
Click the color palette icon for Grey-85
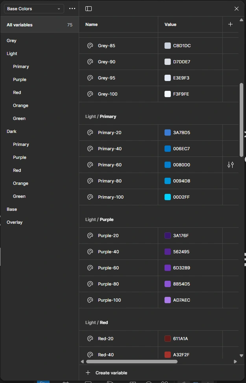coord(90,46)
